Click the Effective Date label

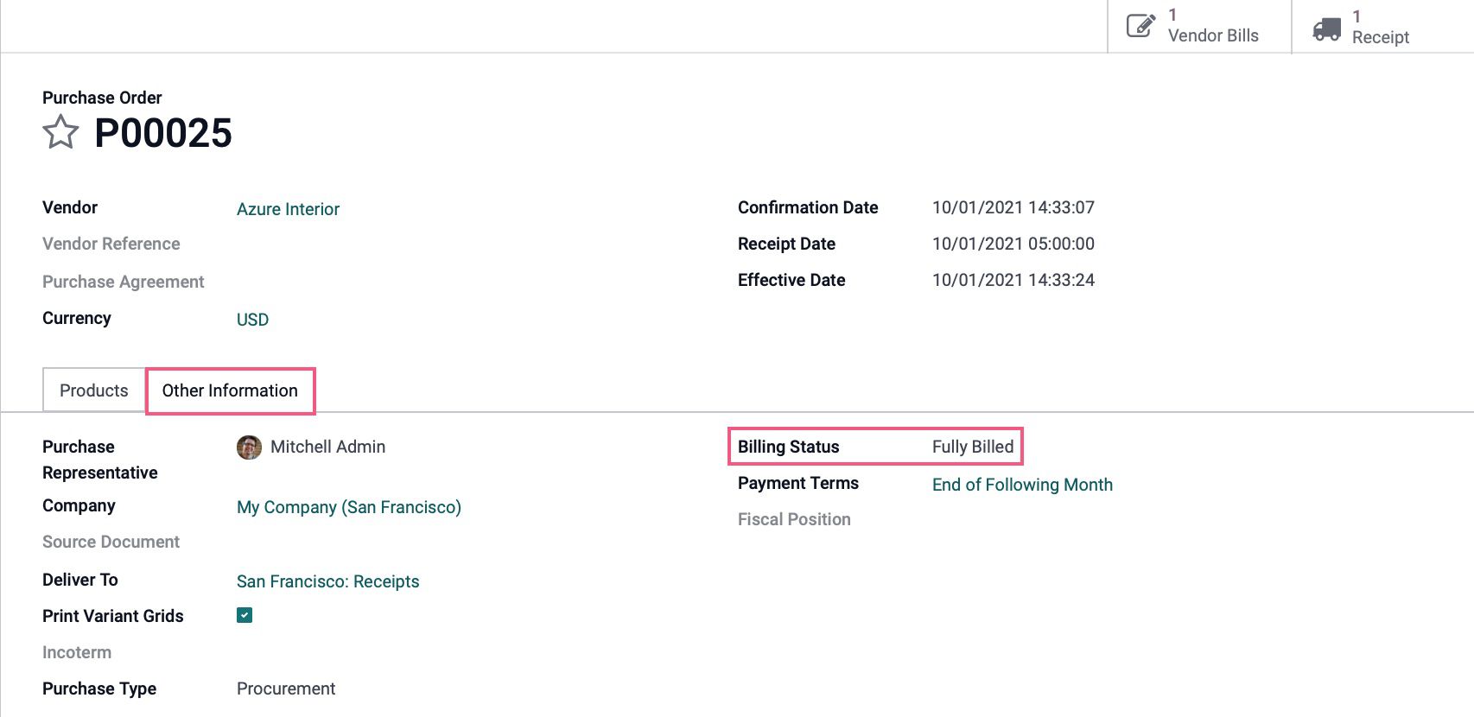pos(791,280)
